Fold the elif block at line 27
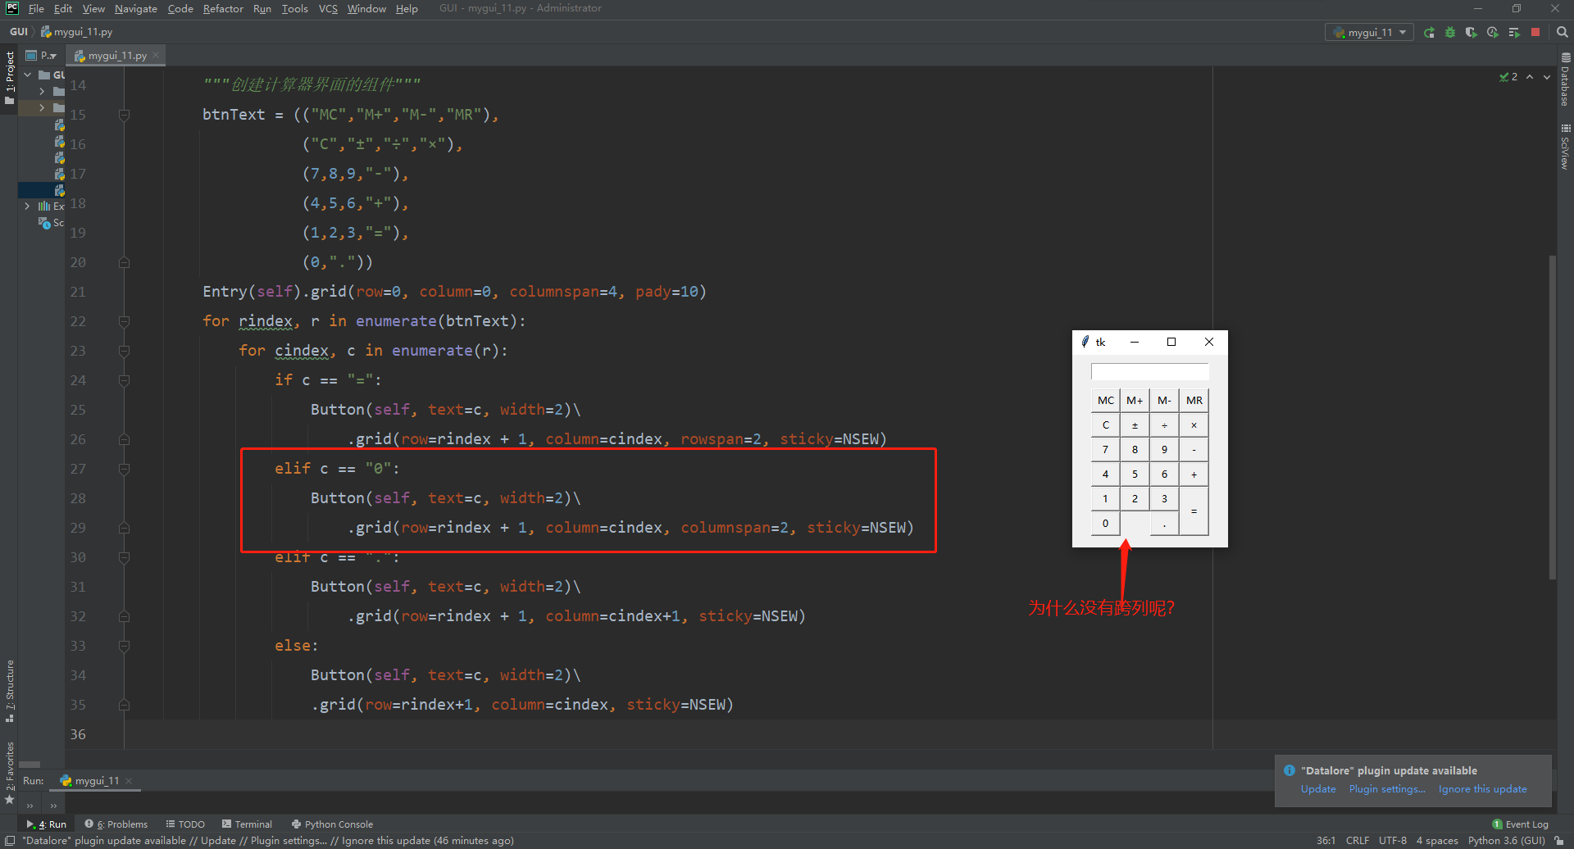1574x849 pixels. click(x=124, y=469)
